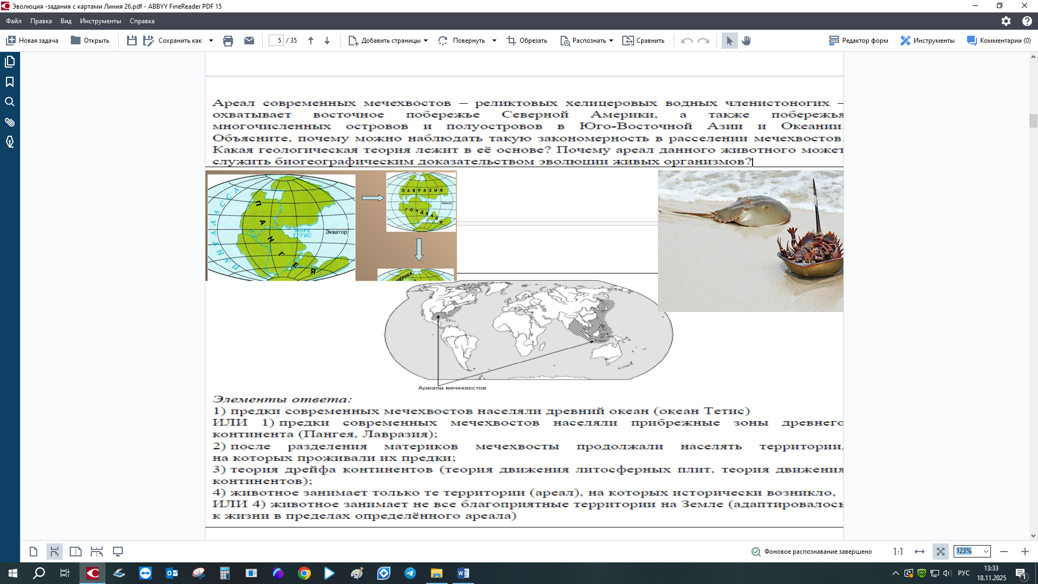The width and height of the screenshot is (1038, 584).
Task: Toggle one-page scrolling view mode
Action: pyautogui.click(x=55, y=552)
